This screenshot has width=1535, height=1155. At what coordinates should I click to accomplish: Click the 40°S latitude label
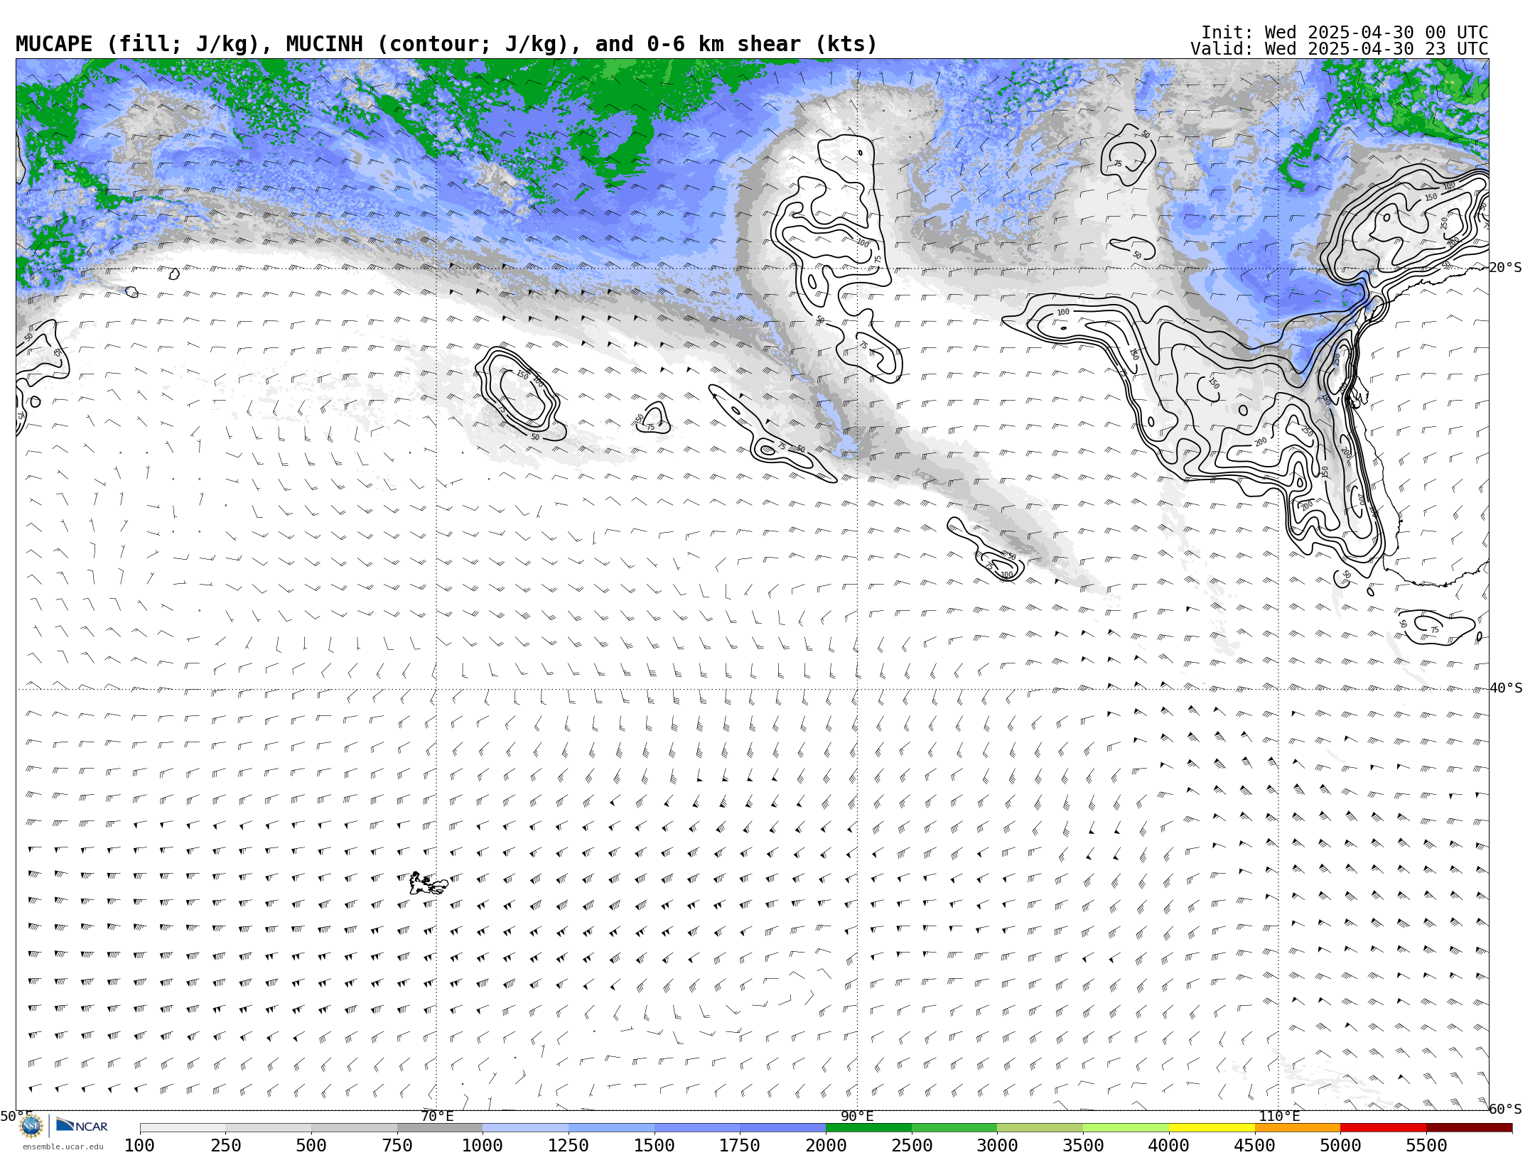tap(1506, 688)
